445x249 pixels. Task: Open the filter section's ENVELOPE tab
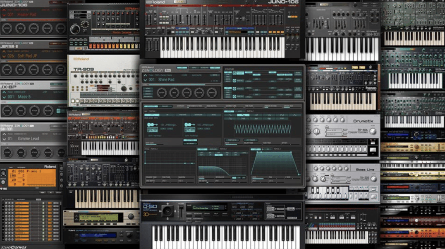(x=213, y=149)
